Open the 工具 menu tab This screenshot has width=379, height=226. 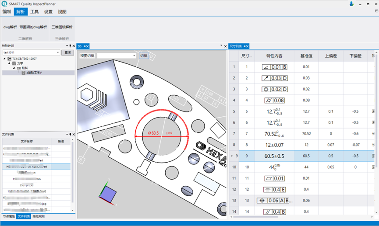34,11
